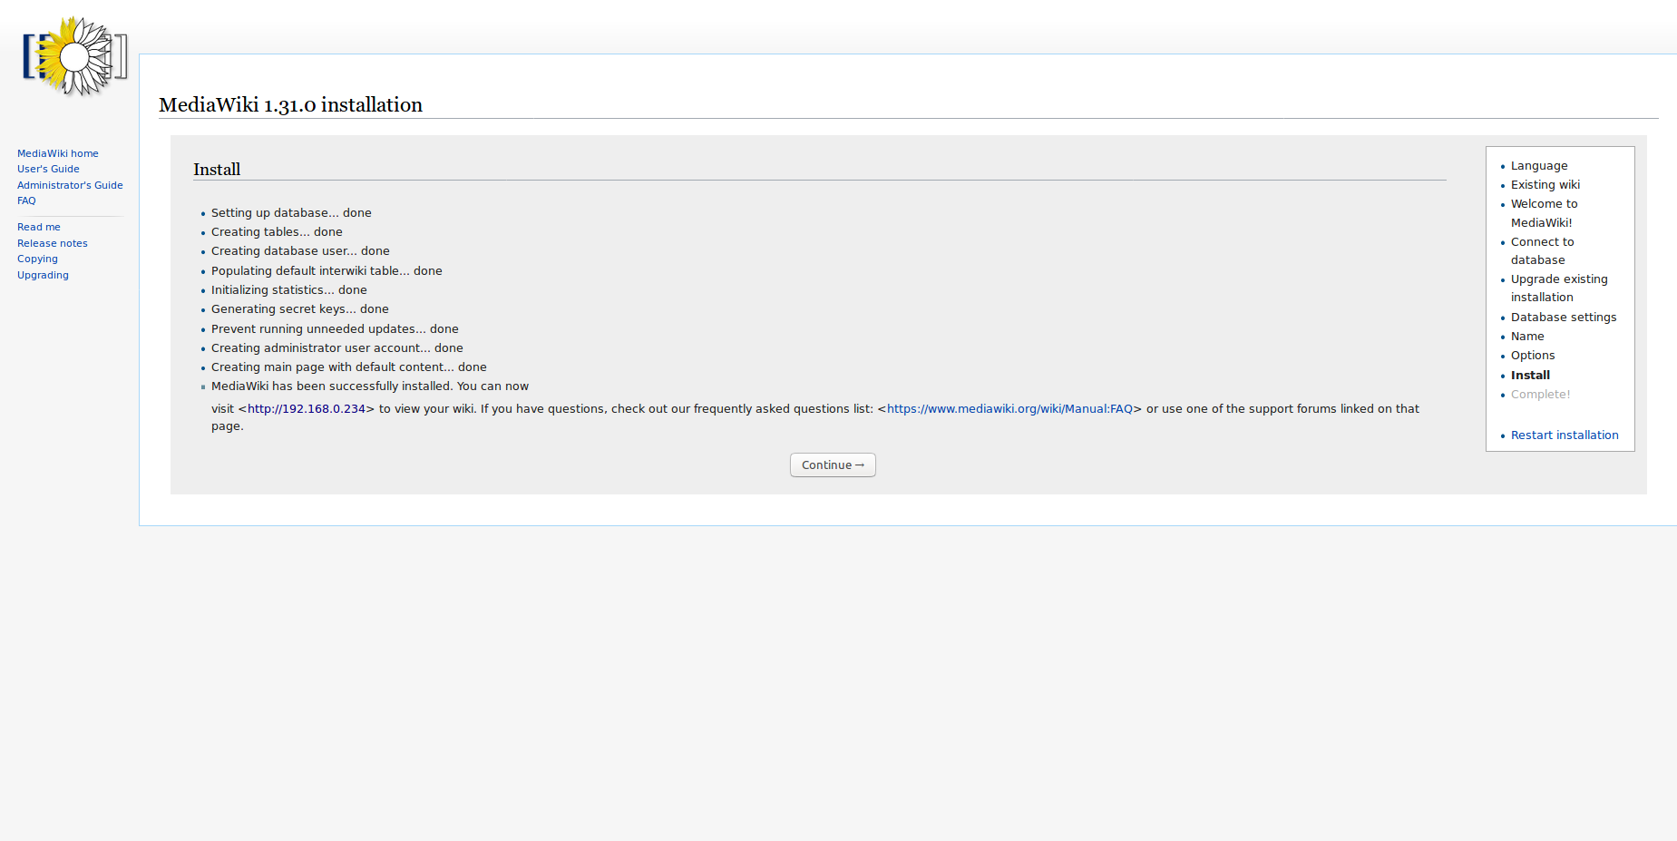The image size is (1677, 841).
Task: Open the FAQ sidebar link
Action: (x=26, y=200)
